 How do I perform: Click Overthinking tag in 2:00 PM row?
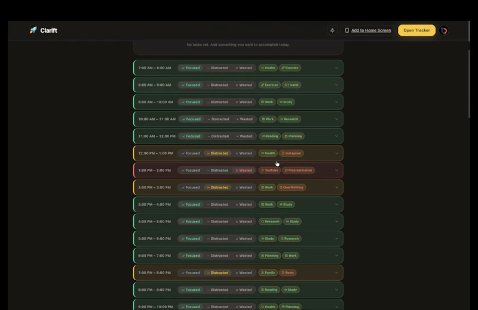click(x=291, y=187)
